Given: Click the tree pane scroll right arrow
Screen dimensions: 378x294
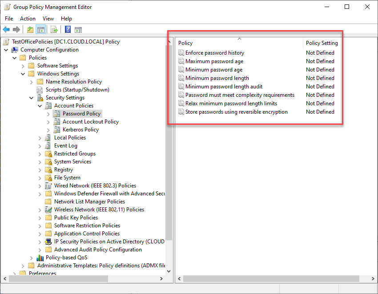Looking at the screenshot, I should 161,278.
